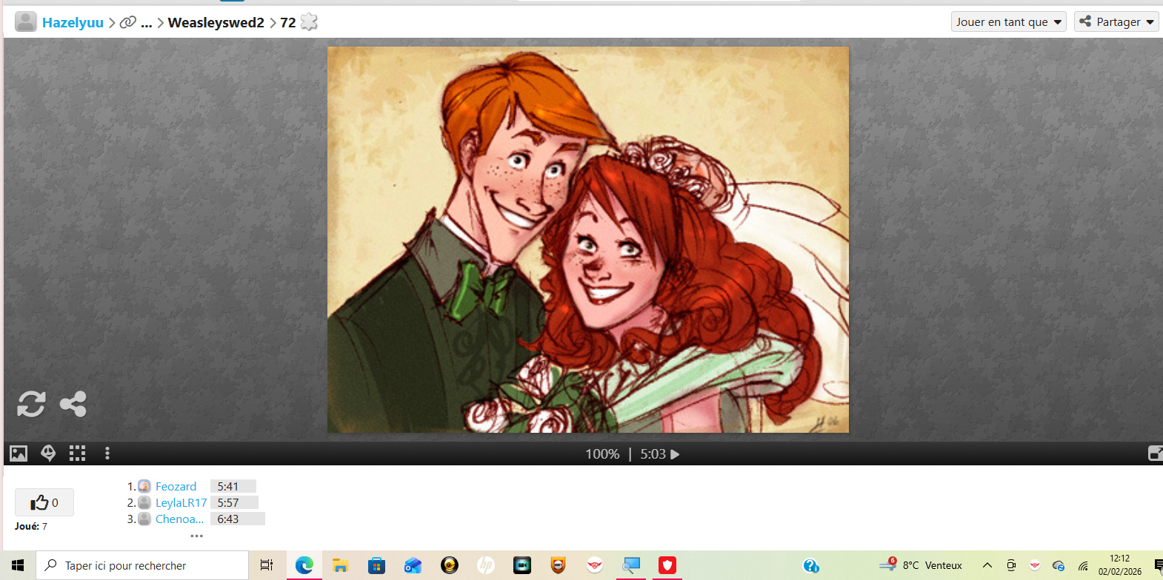Toggle the ghost image icon
Viewport: 1163px width, 580px height.
(48, 453)
